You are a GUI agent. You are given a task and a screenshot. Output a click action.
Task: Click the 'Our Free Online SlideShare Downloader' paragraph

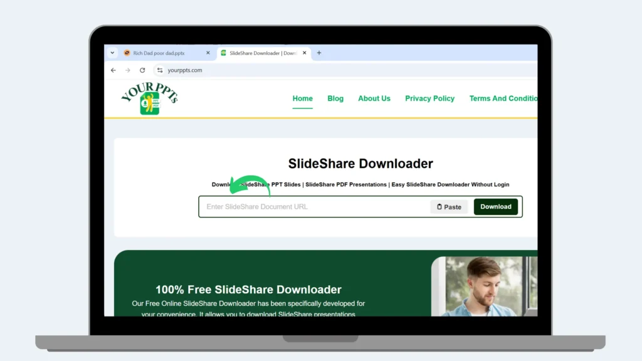tap(248, 308)
